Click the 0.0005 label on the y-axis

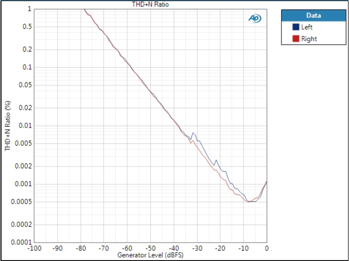coord(21,202)
